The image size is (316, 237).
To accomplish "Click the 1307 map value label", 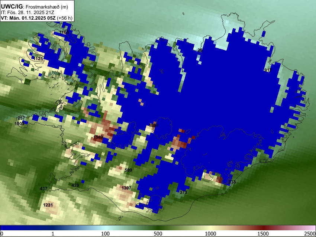I will pos(126,188).
